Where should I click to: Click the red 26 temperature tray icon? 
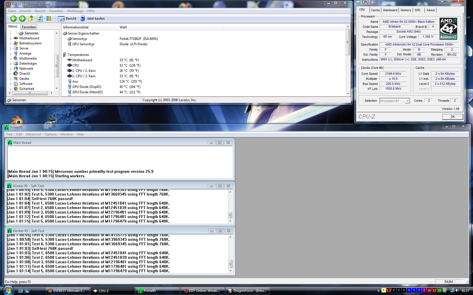[x=429, y=291]
